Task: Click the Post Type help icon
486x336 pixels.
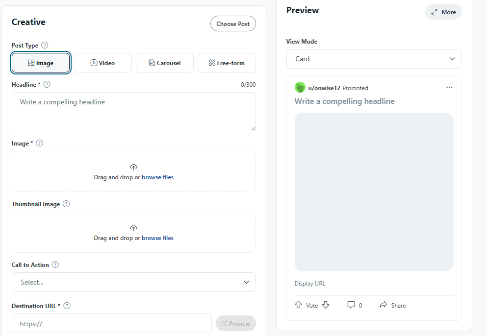Action: tap(45, 45)
